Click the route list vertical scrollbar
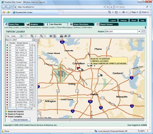The height and width of the screenshot is (134, 153). pos(34,76)
